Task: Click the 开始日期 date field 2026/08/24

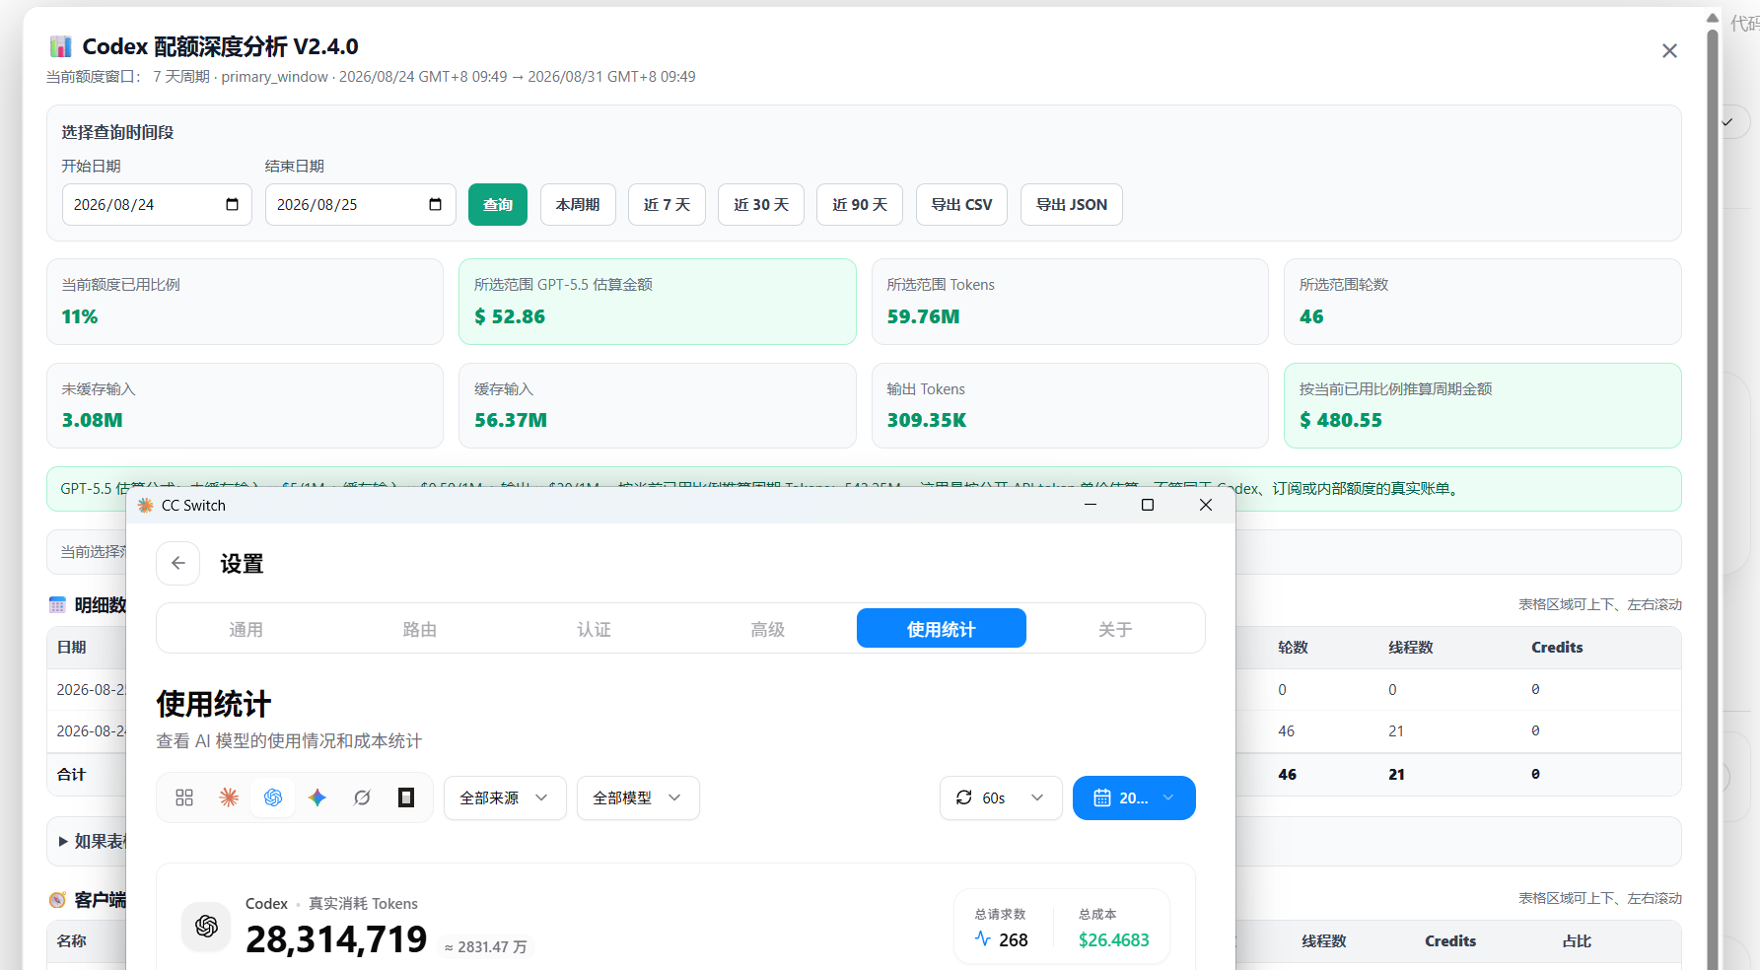Action: pyautogui.click(x=157, y=204)
